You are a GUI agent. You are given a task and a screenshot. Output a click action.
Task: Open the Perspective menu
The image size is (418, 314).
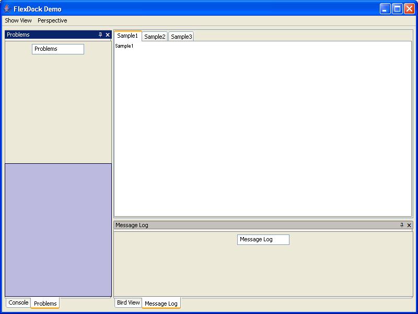(52, 20)
